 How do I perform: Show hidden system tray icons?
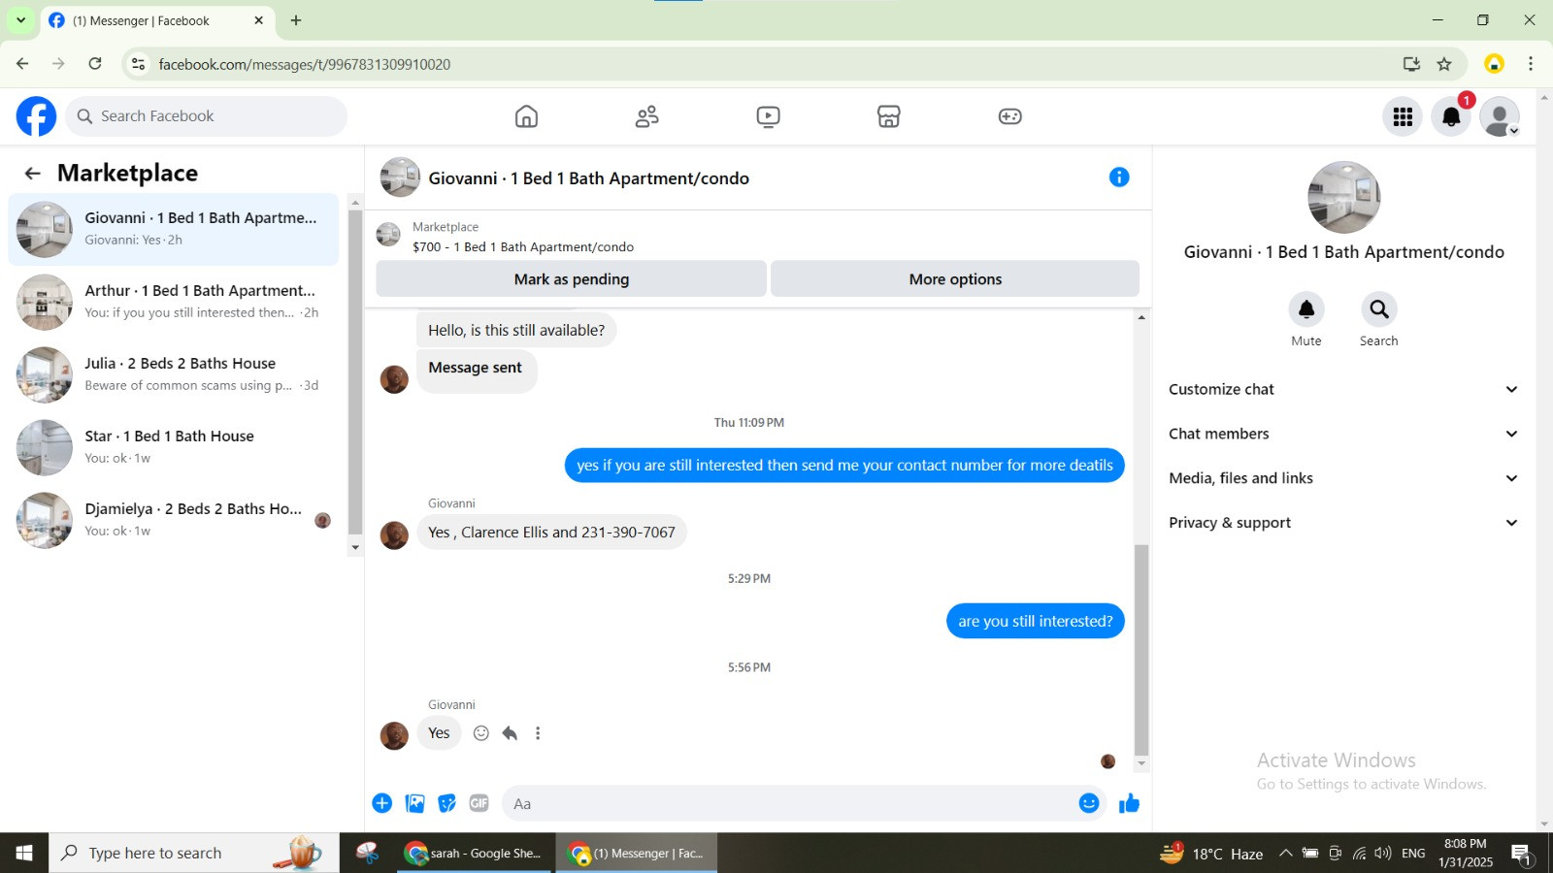pos(1285,854)
